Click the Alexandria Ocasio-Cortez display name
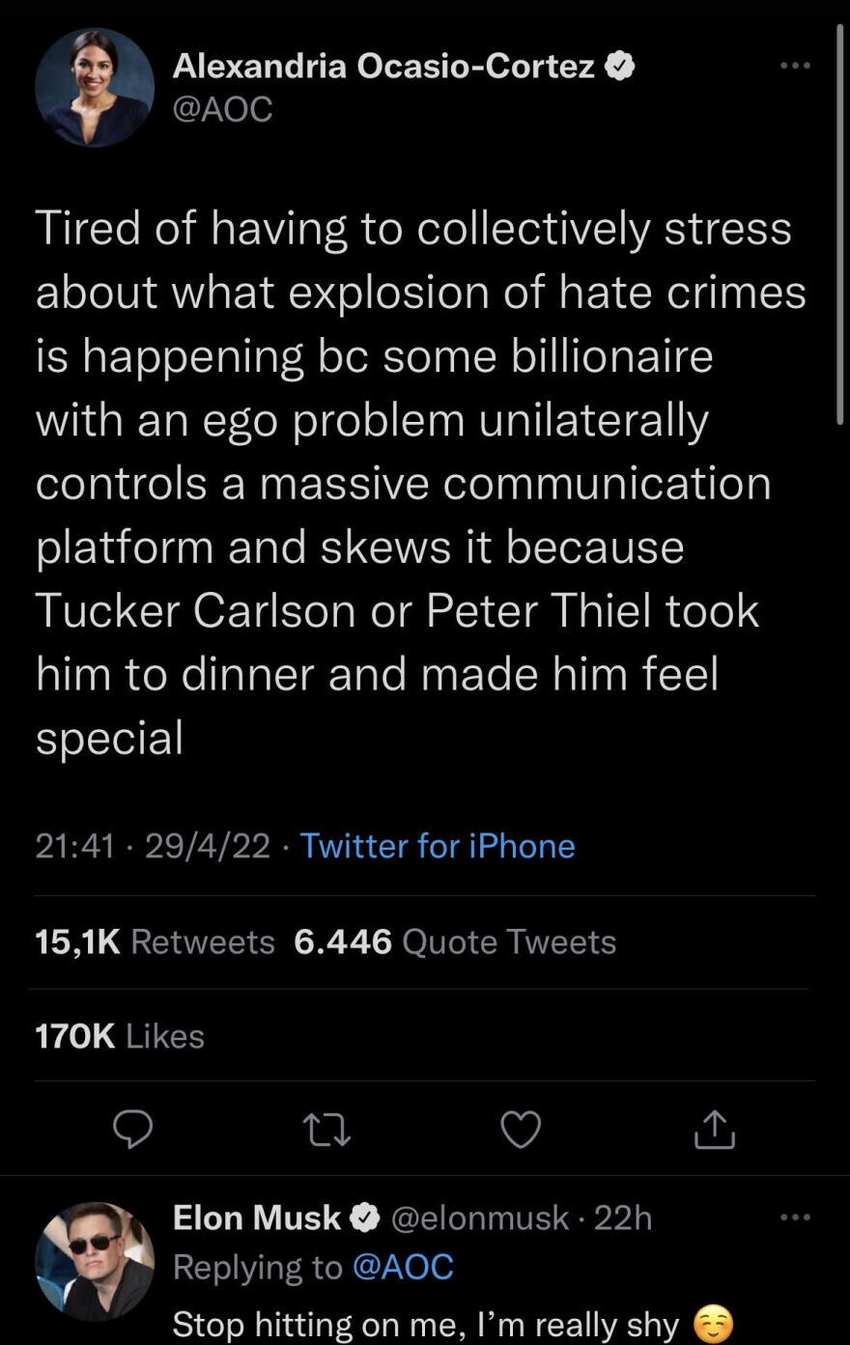 point(383,66)
